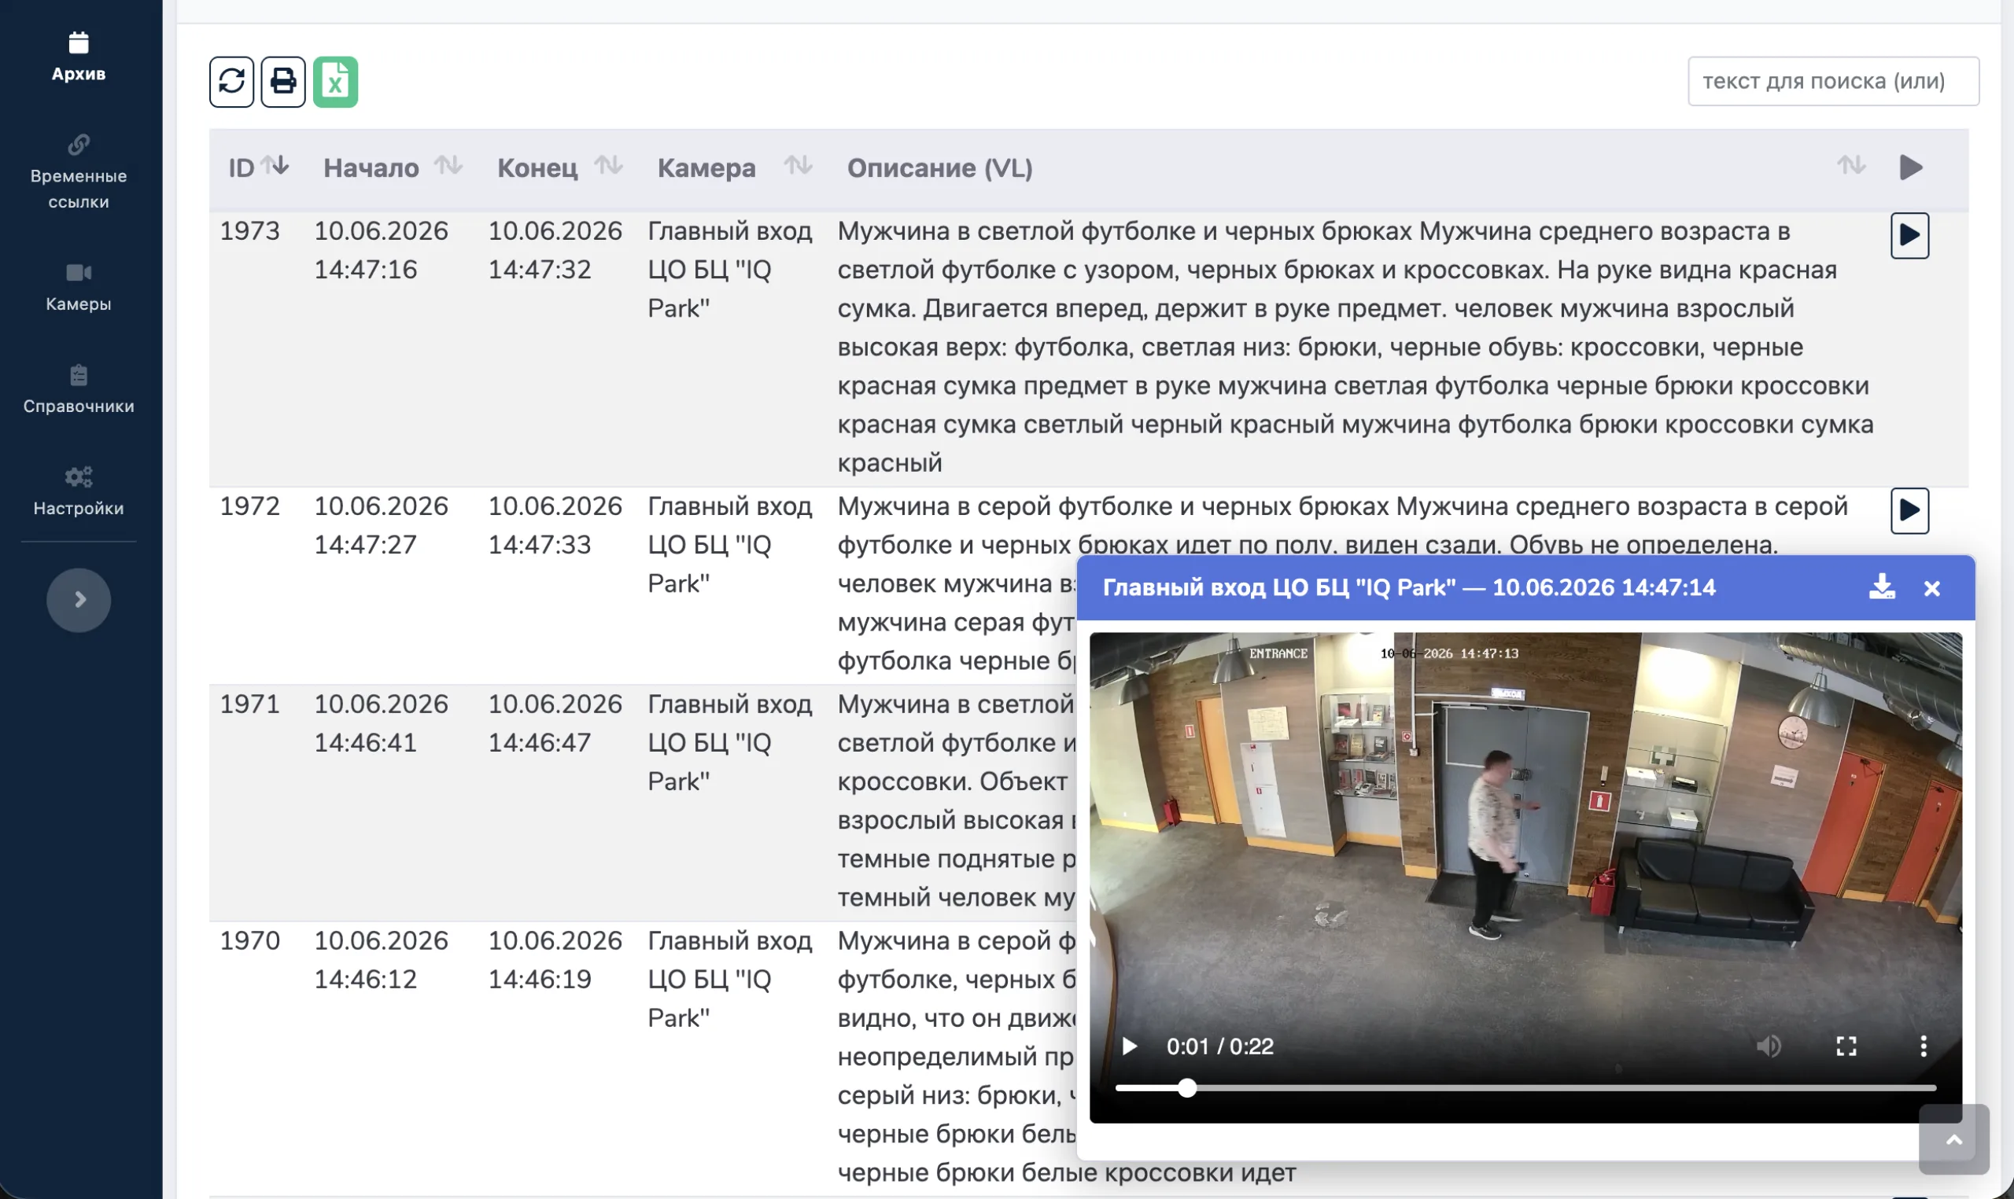Viewport: 2014px width, 1199px height.
Task: Click start time 14:46:41 cell
Action: pyautogui.click(x=365, y=742)
